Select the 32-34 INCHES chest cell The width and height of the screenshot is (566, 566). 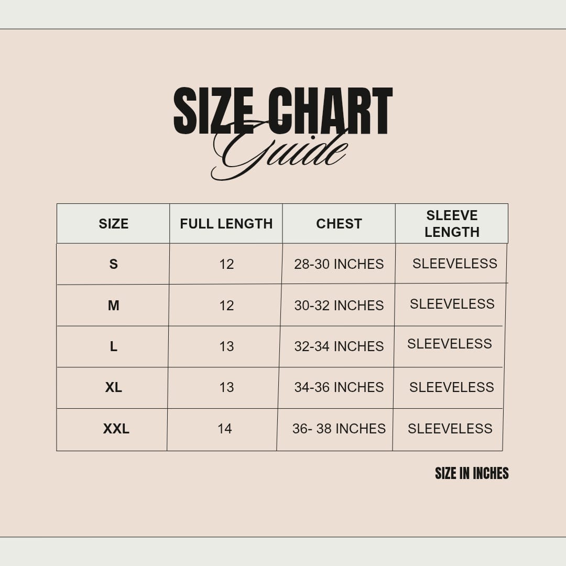(339, 346)
